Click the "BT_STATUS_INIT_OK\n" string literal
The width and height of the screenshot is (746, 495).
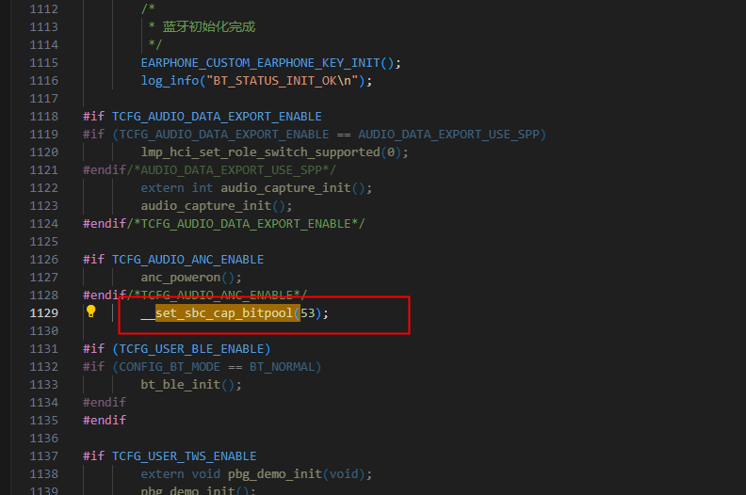(x=282, y=81)
